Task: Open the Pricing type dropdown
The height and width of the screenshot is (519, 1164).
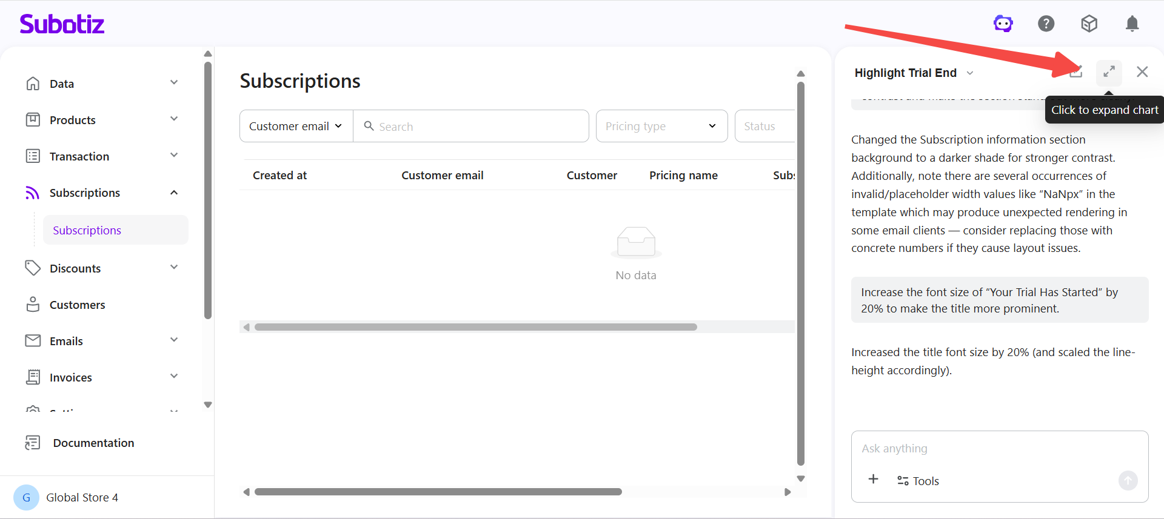Action: [x=661, y=126]
